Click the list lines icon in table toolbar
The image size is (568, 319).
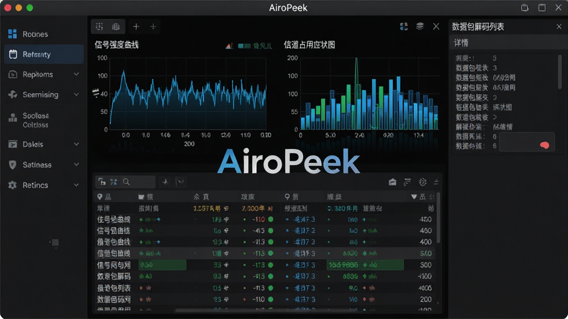[407, 182]
